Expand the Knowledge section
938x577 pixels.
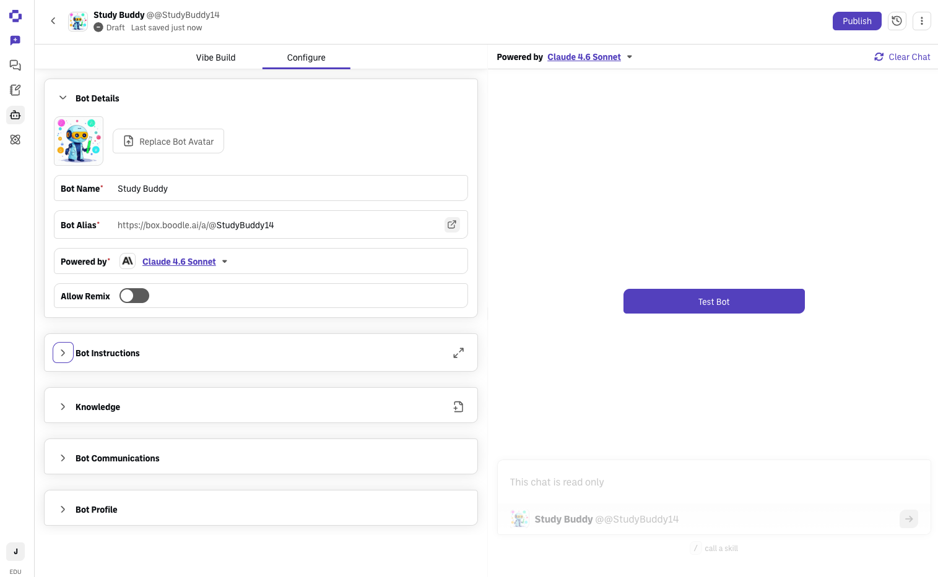(x=63, y=406)
